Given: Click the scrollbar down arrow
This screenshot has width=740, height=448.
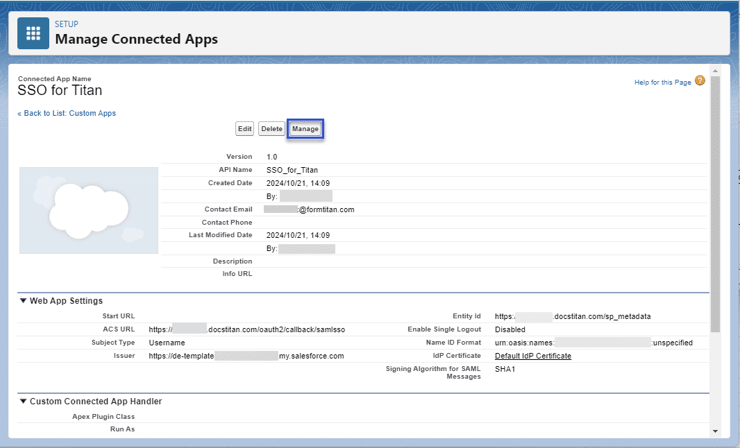Looking at the screenshot, I should [x=714, y=430].
